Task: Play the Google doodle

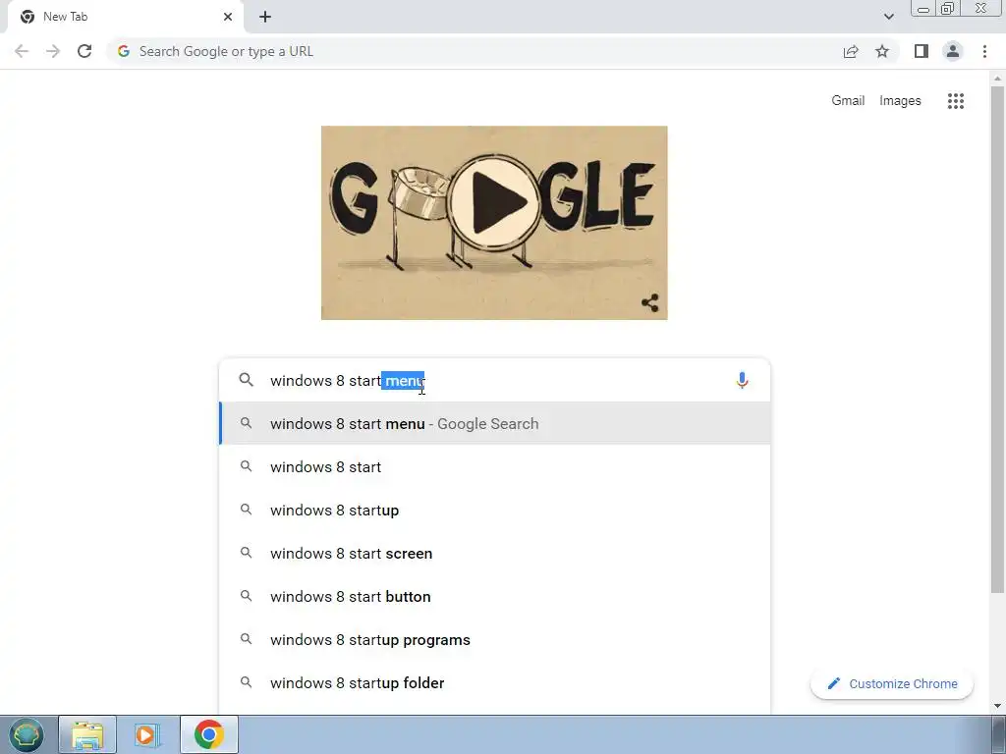Action: click(x=494, y=202)
